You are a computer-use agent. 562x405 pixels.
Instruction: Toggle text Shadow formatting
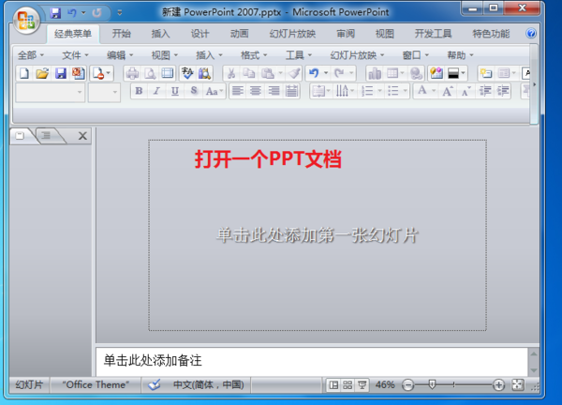point(194,91)
